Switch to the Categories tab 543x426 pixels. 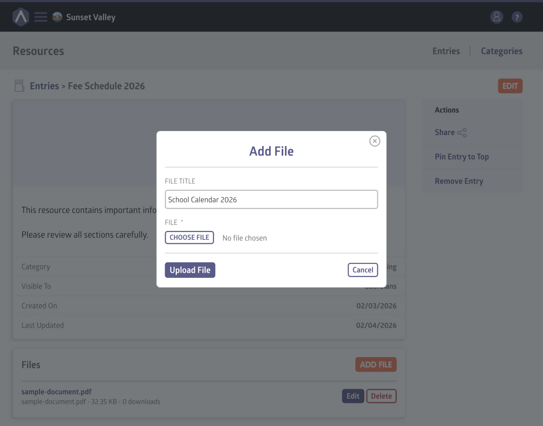coord(501,51)
